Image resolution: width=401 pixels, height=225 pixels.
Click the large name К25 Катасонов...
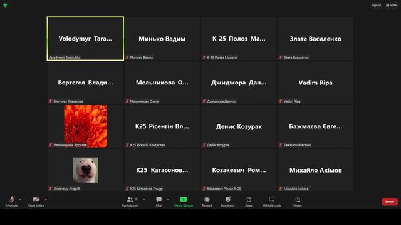pyautogui.click(x=162, y=170)
